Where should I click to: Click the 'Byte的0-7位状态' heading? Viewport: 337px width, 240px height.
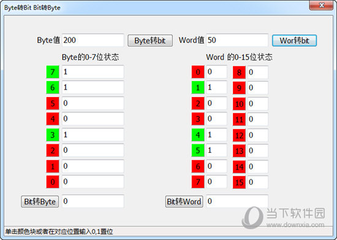90,57
